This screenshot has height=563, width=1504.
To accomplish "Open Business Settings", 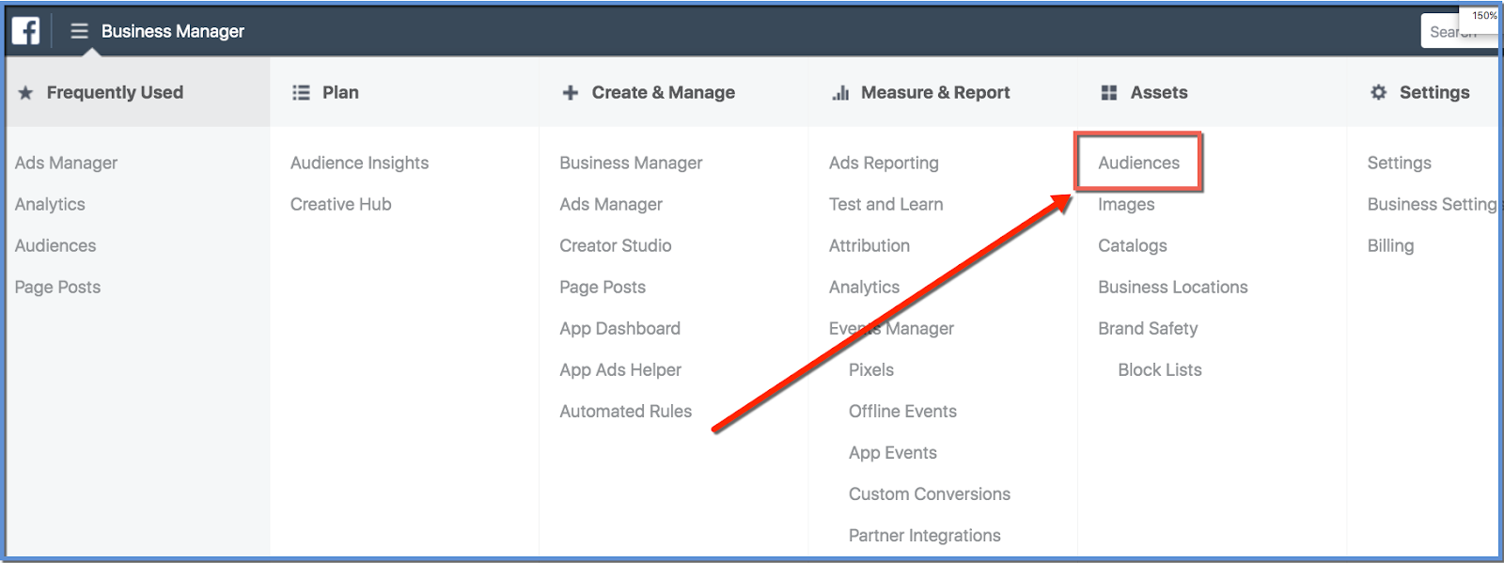I will [1433, 204].
